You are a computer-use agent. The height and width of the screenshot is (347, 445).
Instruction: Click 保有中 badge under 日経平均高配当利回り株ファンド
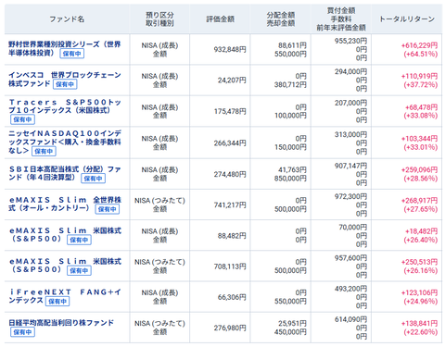click(22, 332)
